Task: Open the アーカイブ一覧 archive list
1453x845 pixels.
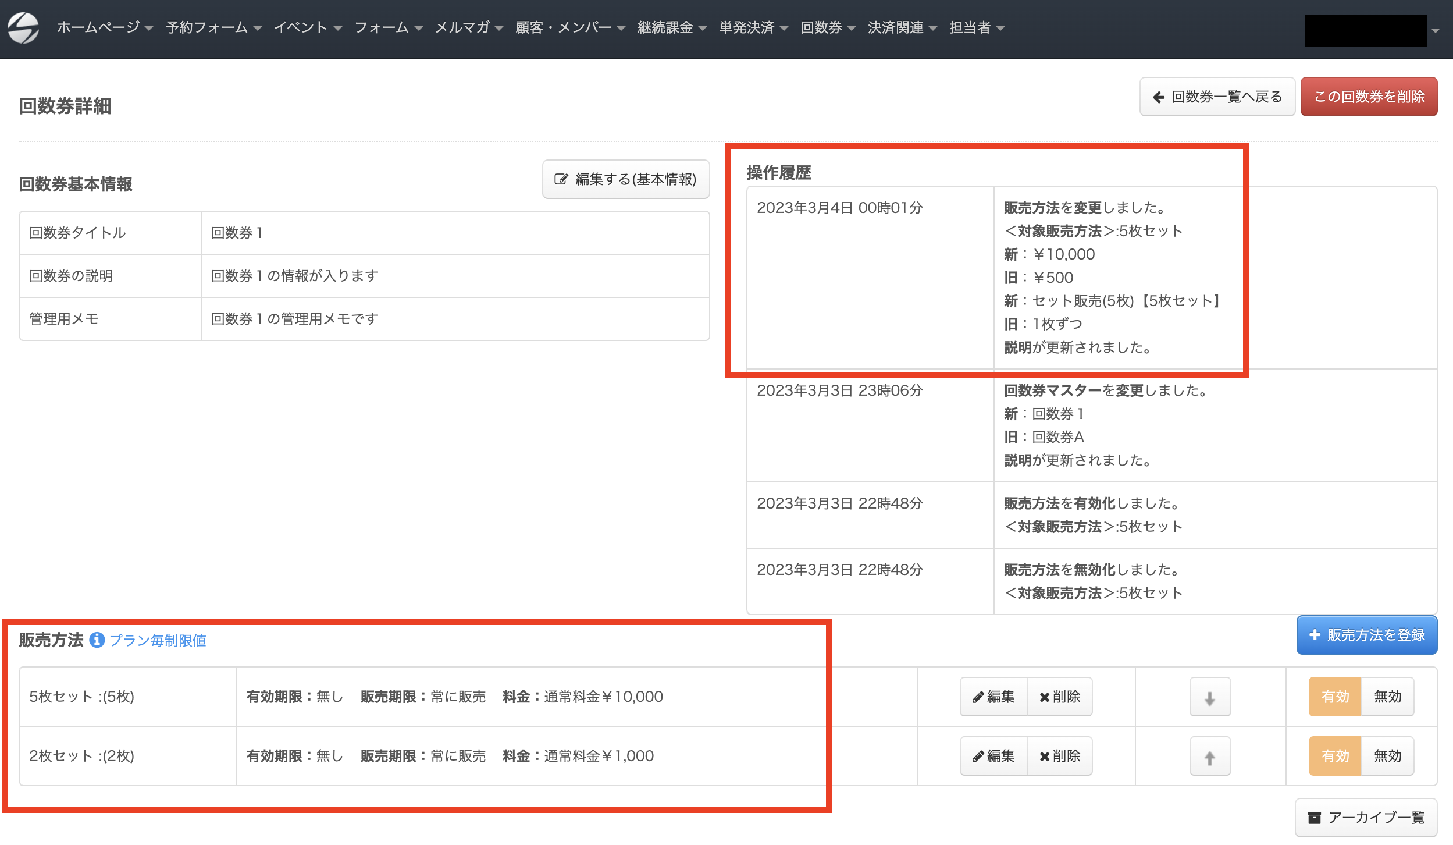Action: pos(1366,818)
